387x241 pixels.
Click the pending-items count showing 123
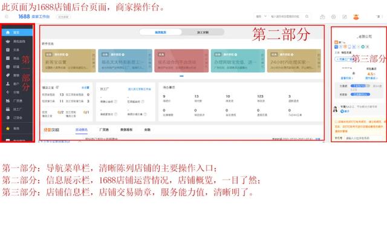coord(261,96)
